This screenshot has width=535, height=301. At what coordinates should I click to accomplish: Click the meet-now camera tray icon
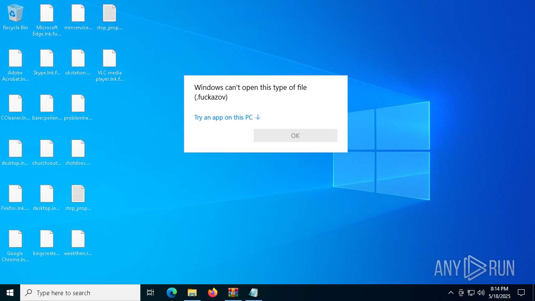point(461,293)
